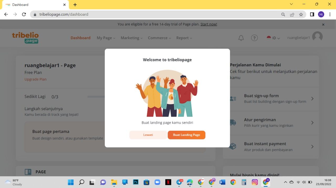Click the Welcome to tribeliopage heading
Image resolution: width=336 pixels, height=188 pixels.
[x=167, y=60]
